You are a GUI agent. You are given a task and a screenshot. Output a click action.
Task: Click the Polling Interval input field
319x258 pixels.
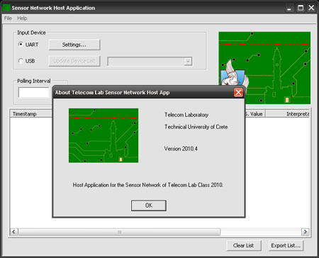coord(34,92)
